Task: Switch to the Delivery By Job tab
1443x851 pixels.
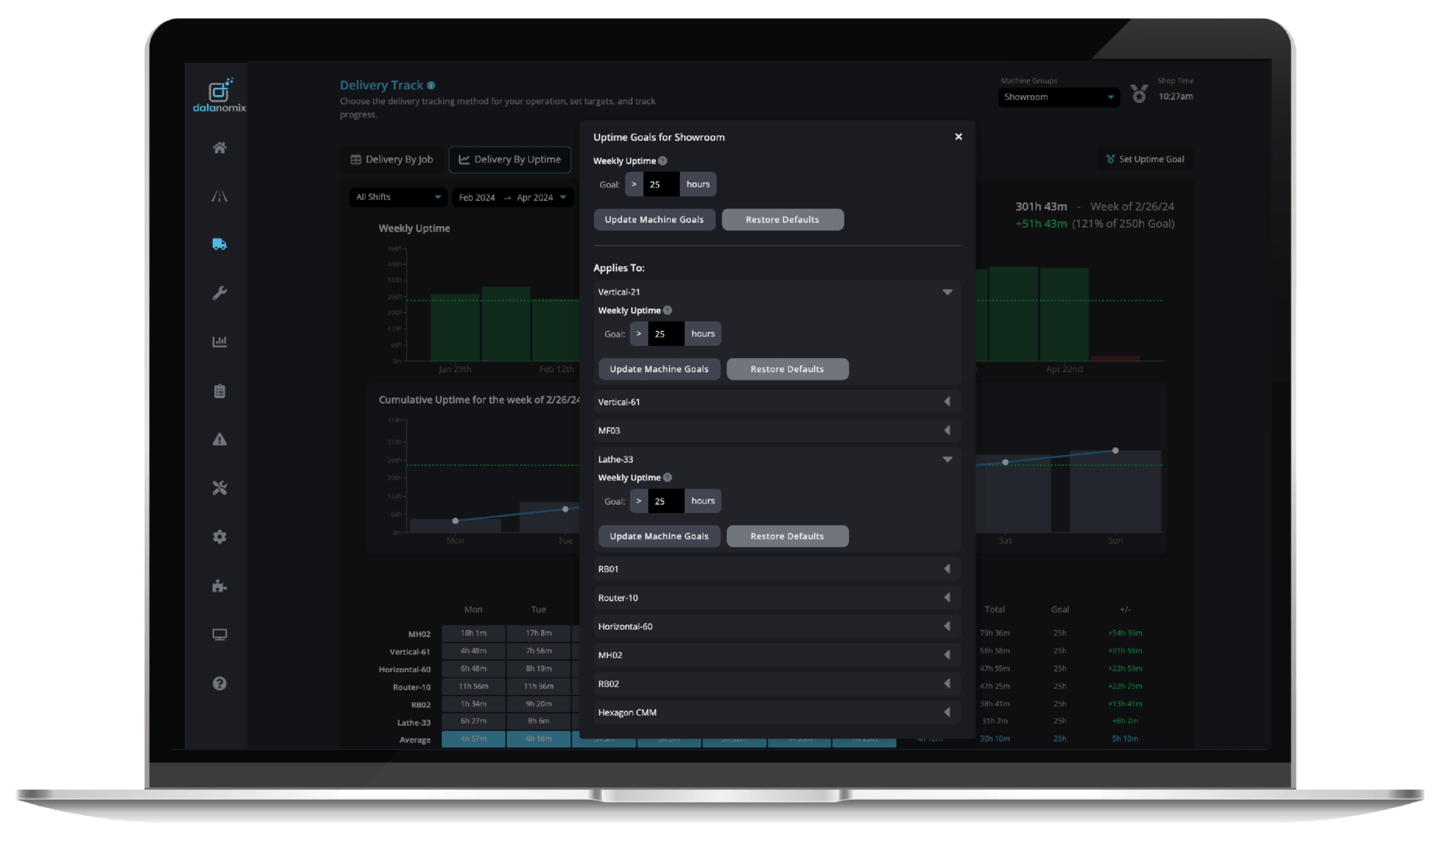Action: point(391,159)
